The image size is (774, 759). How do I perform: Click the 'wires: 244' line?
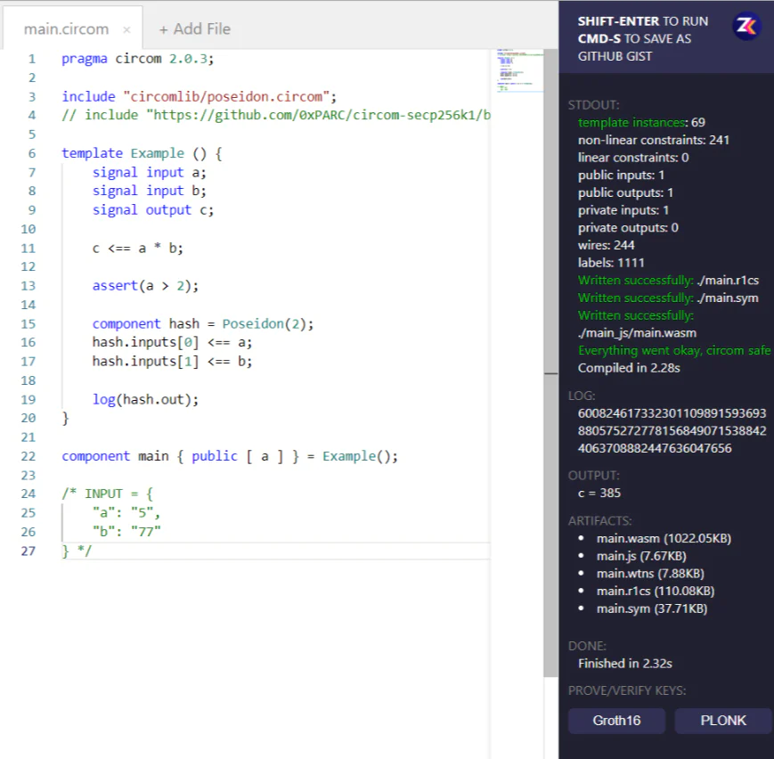point(607,245)
